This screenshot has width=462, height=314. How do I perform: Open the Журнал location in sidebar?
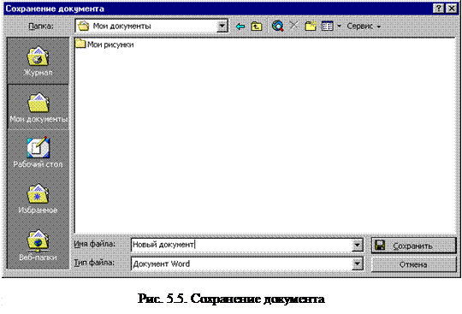(38, 62)
